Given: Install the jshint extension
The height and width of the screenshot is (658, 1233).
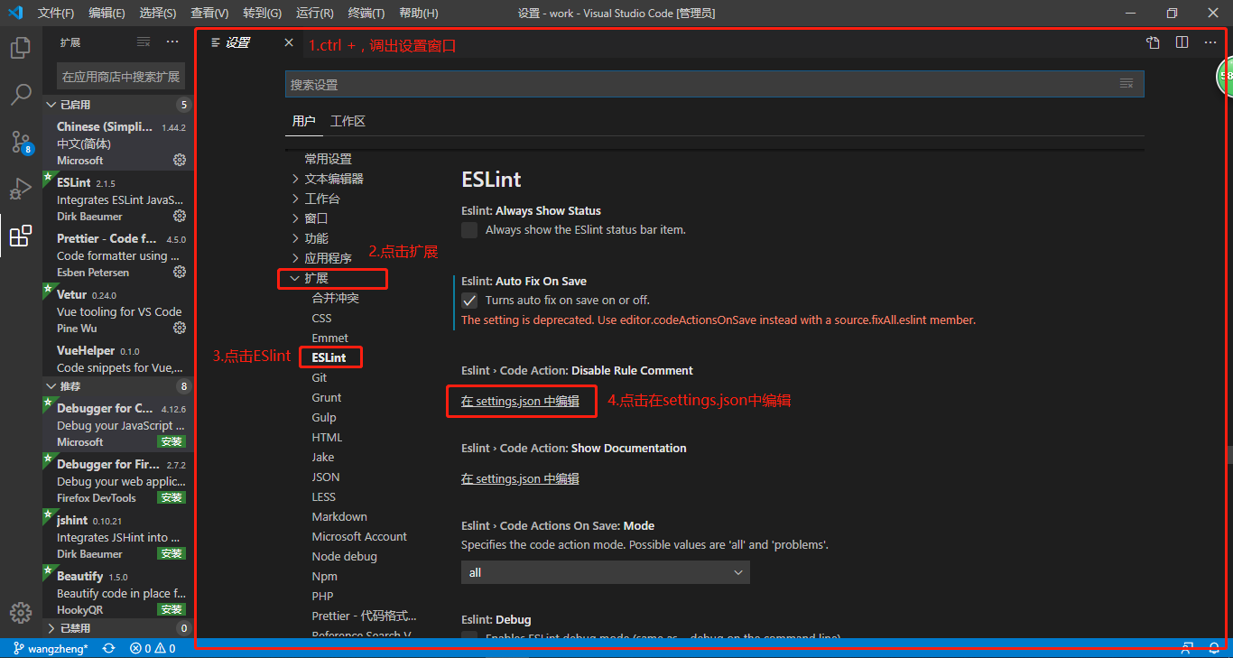Looking at the screenshot, I should click(172, 553).
